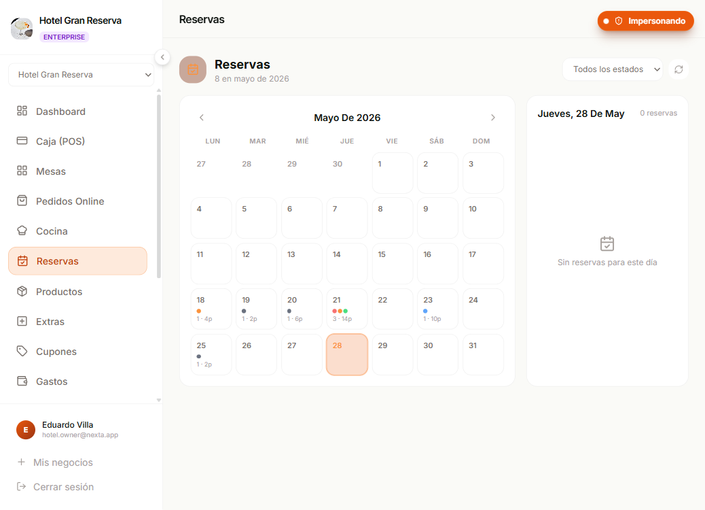The height and width of the screenshot is (510, 705).
Task: Open the Dashboard icon in sidebar
Action: (22, 111)
